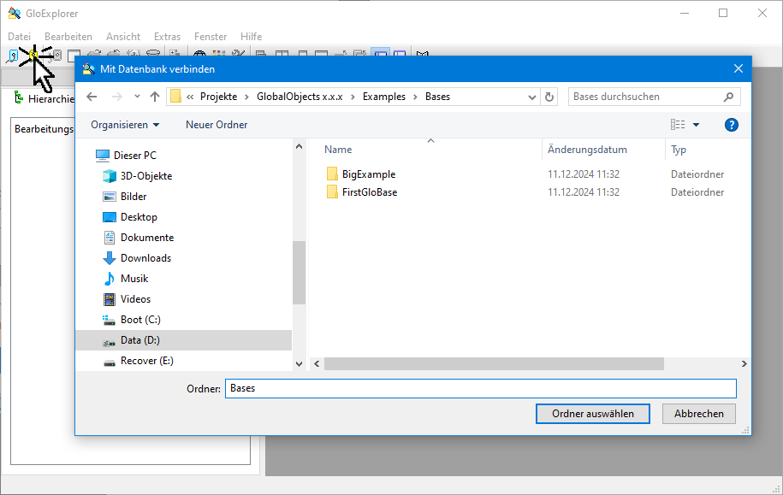This screenshot has height=495, width=783.
Task: Cancel with the Abbrechen button
Action: tap(698, 414)
